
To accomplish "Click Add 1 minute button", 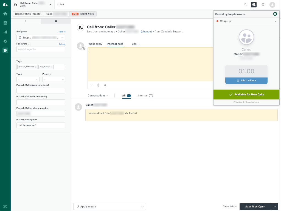I will [x=246, y=81].
